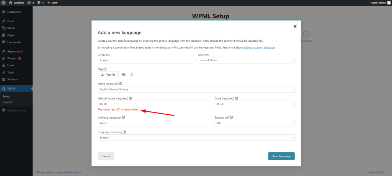Click the US flag thumbnail
This screenshot has width=392, height=176.
pyautogui.click(x=124, y=75)
